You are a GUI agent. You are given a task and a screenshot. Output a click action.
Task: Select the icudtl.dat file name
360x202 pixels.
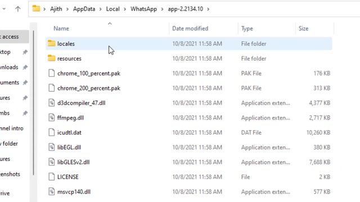tap(69, 132)
